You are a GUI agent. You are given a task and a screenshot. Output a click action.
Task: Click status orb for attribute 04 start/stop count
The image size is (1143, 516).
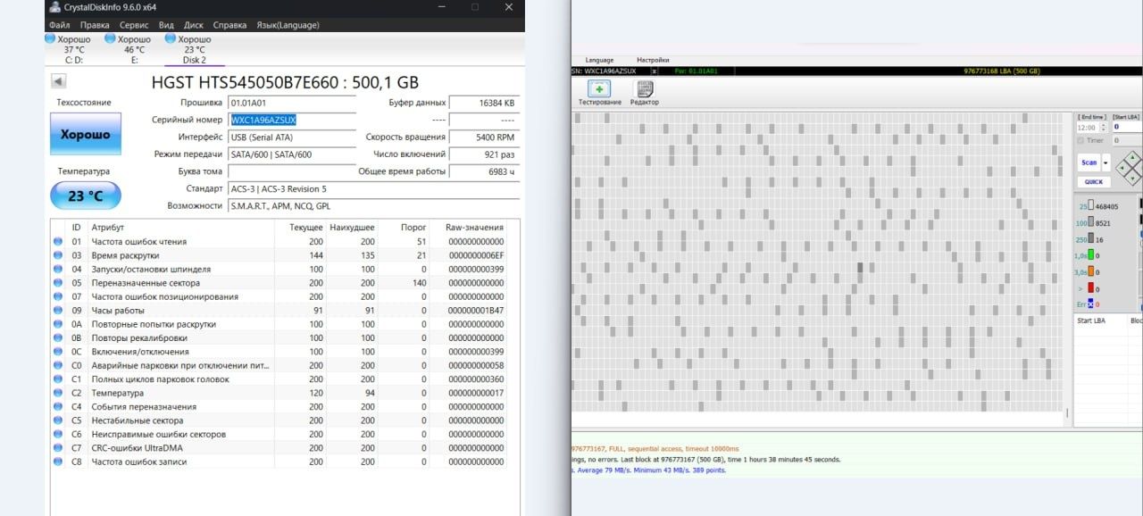click(58, 269)
